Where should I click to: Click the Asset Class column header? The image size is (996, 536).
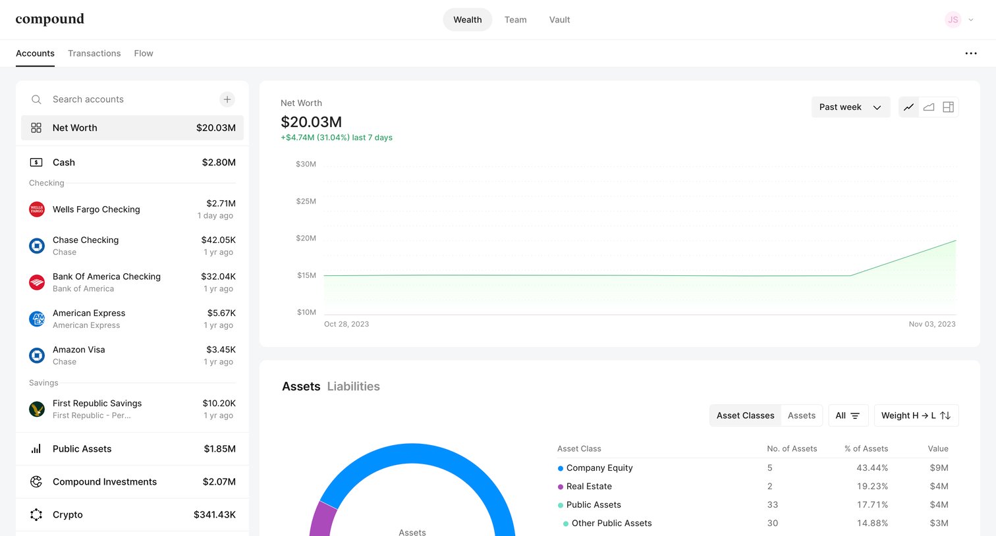tap(579, 449)
